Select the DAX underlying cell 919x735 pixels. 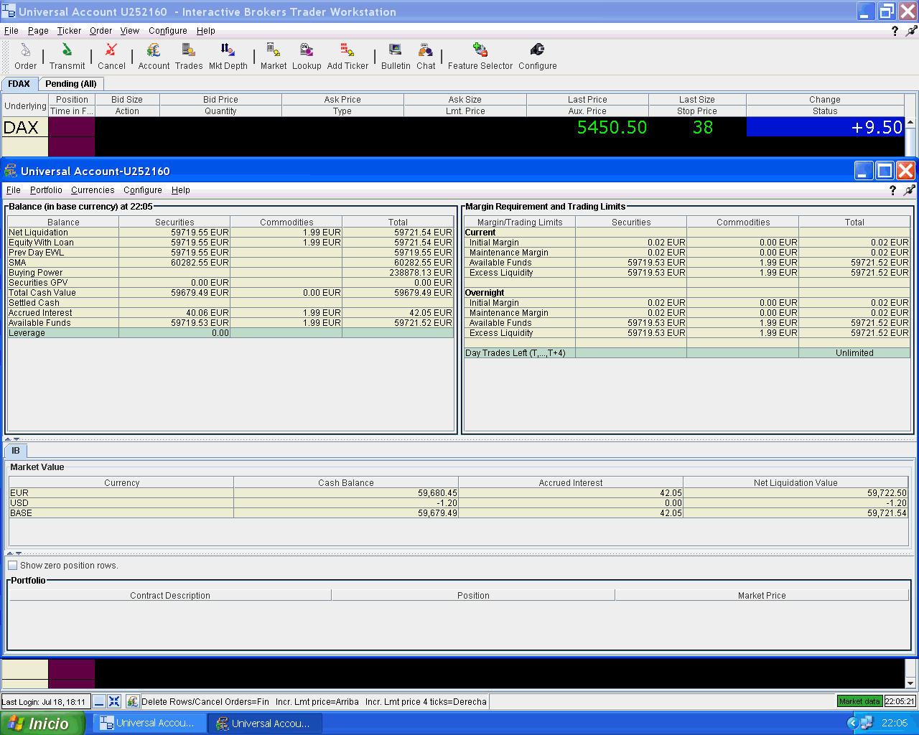(x=25, y=127)
